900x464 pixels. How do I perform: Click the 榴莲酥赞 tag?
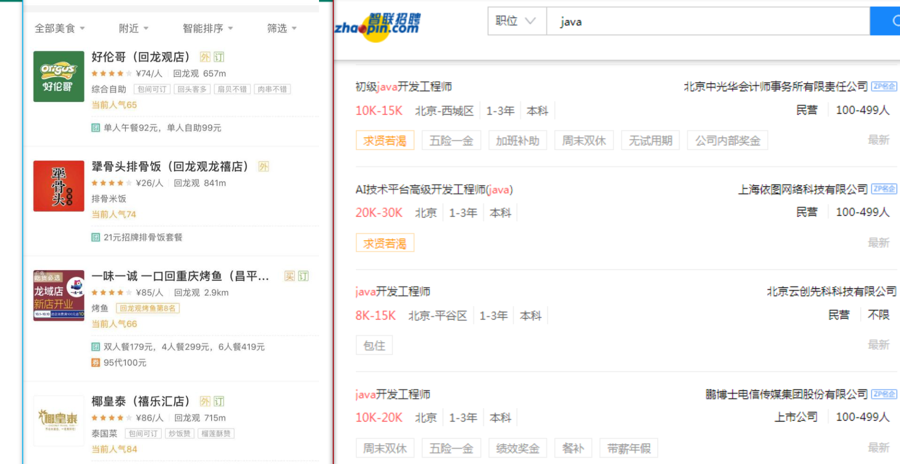click(x=216, y=433)
